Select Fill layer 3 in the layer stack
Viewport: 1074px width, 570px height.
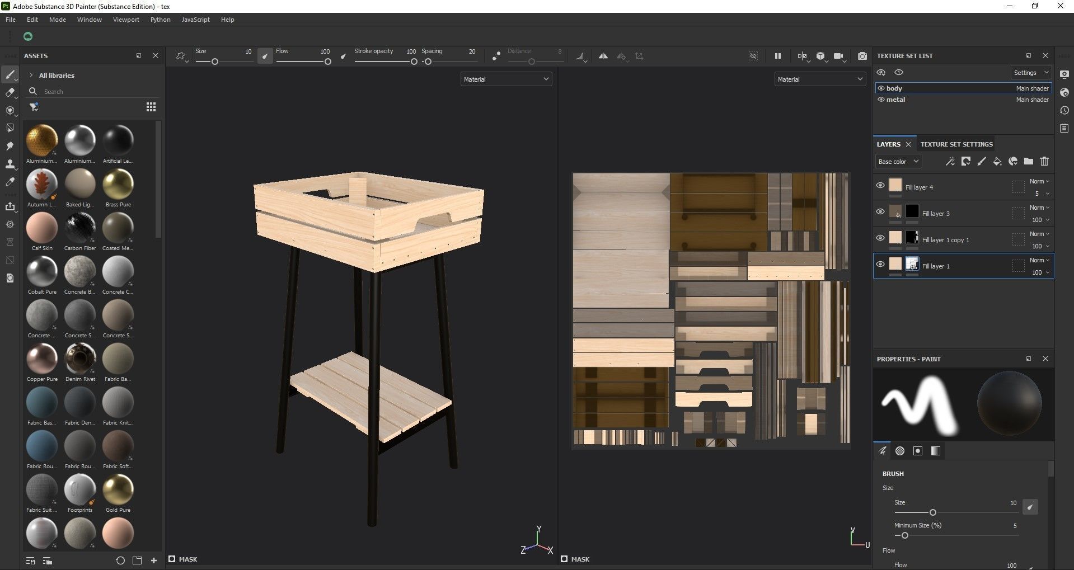963,214
